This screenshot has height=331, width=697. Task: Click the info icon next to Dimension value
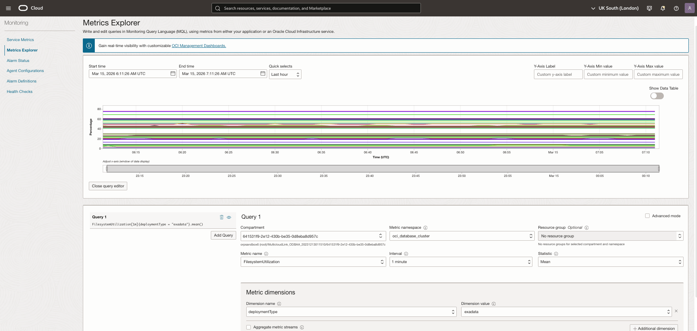494,304
